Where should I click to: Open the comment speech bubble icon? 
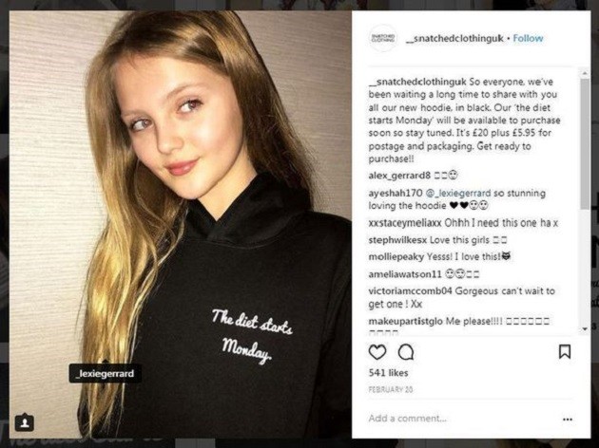click(406, 352)
